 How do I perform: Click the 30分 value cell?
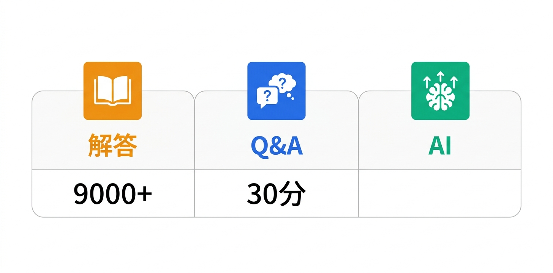coord(276,194)
